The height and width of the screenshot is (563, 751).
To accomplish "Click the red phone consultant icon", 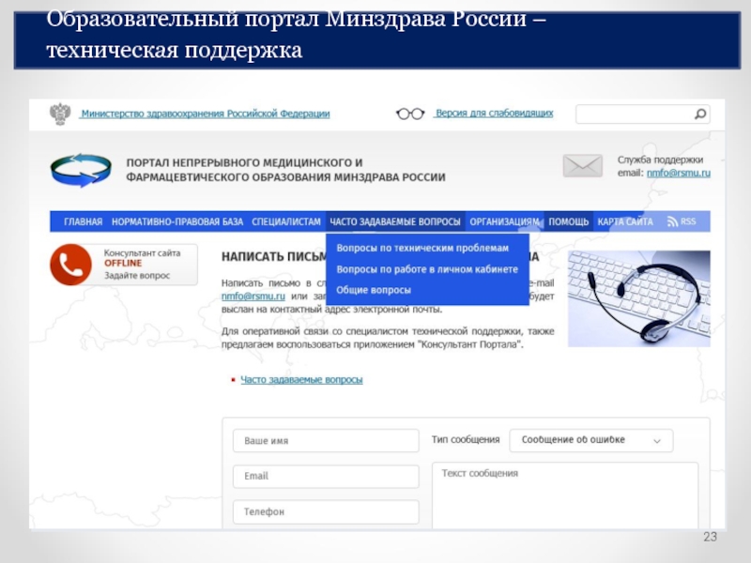I will (70, 265).
